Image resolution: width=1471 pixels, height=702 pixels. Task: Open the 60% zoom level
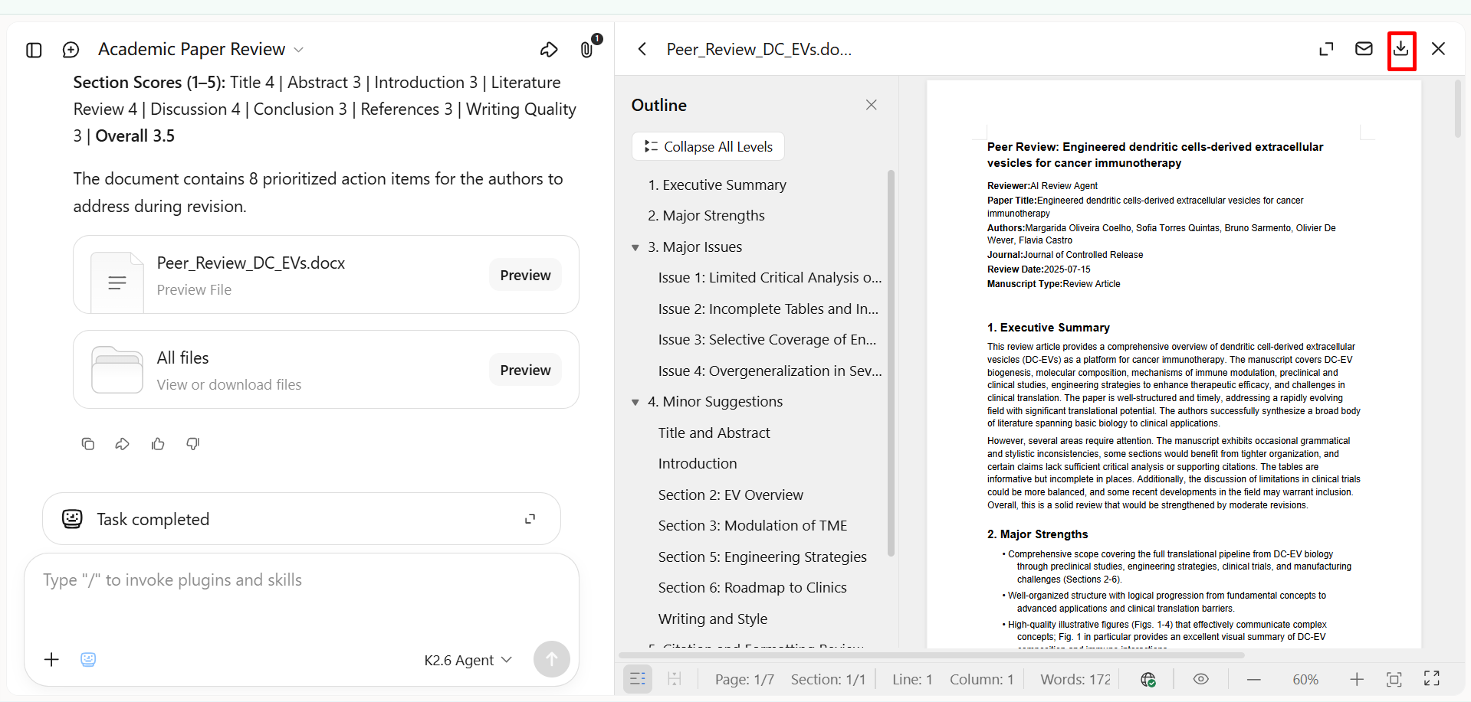pyautogui.click(x=1305, y=679)
